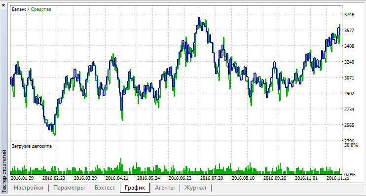This screenshot has width=366, height=196.
Task: Switch to the Параметры tab
Action: point(69,188)
